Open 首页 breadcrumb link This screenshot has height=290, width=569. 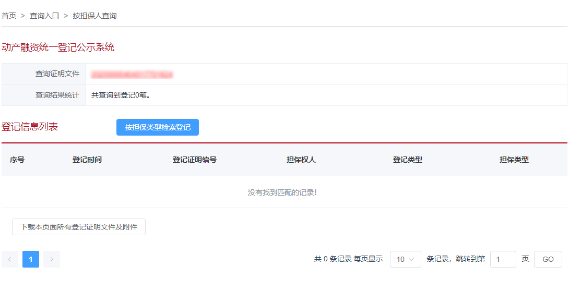pyautogui.click(x=9, y=16)
